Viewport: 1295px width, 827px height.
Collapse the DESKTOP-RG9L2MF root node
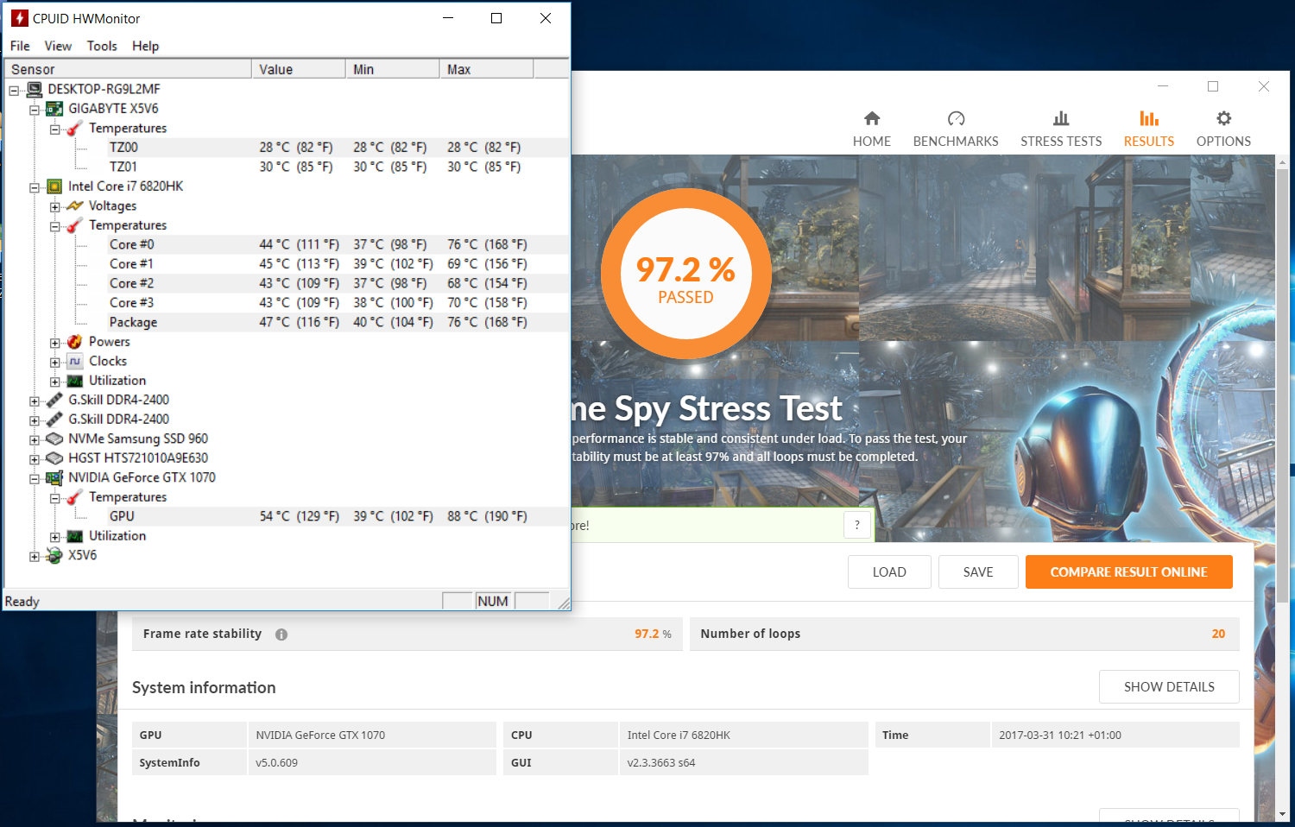[x=14, y=90]
